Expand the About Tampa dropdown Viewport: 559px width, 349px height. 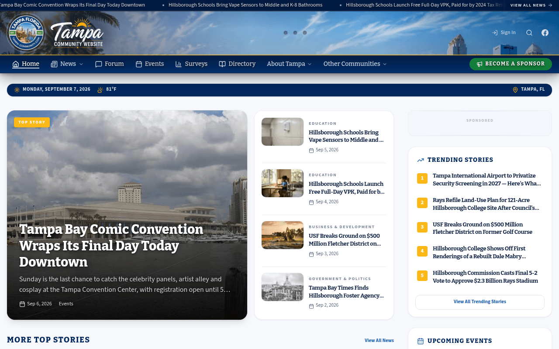point(290,64)
